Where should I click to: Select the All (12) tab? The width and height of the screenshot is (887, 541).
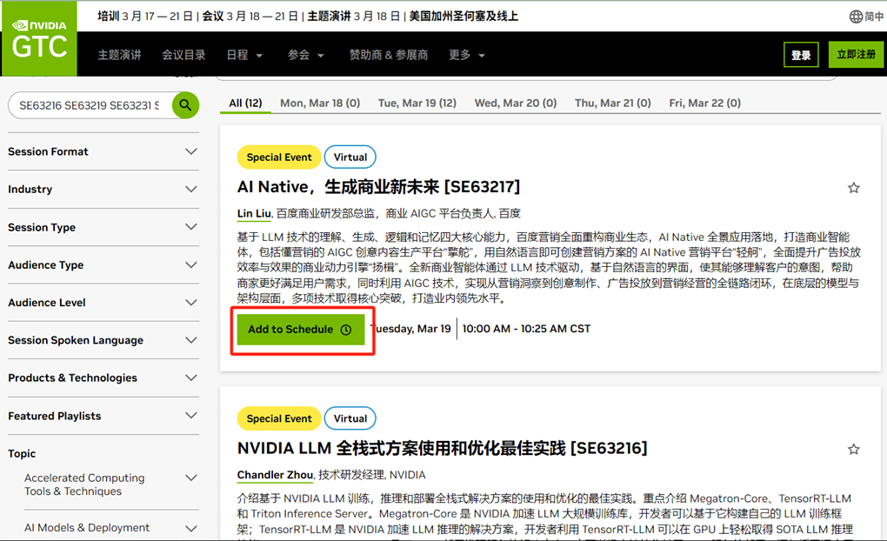click(x=245, y=102)
